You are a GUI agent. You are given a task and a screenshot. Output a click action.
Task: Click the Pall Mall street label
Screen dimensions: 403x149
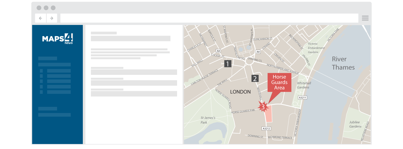click(x=197, y=63)
